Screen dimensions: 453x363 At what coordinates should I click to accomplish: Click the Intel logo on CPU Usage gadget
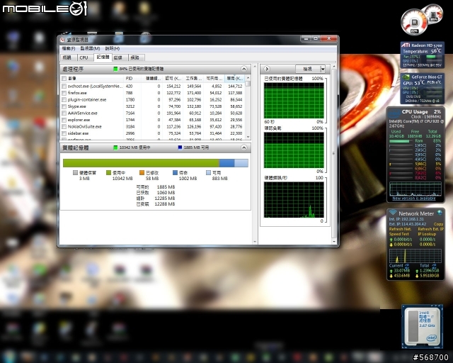394,114
